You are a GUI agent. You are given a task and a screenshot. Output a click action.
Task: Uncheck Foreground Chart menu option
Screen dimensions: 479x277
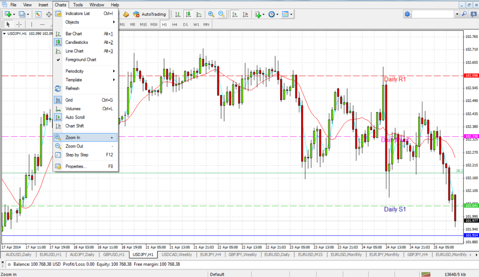pos(86,59)
